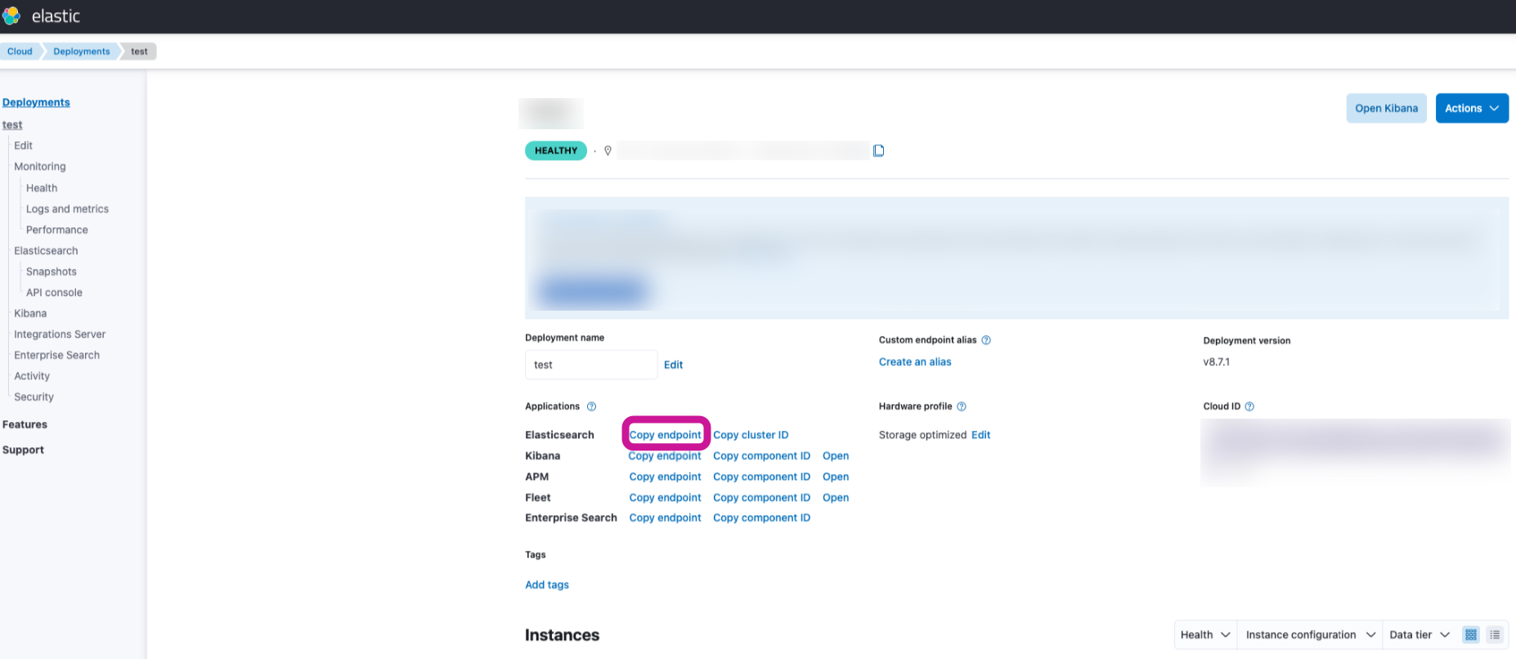Open Kibana via the top button
The image size is (1516, 659).
click(x=1386, y=108)
